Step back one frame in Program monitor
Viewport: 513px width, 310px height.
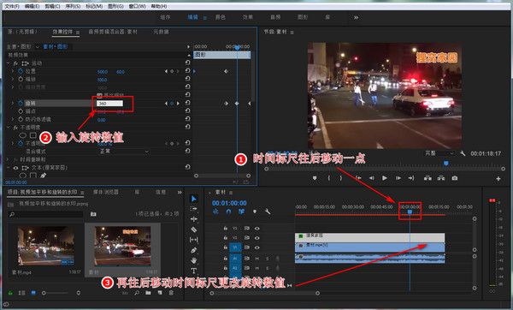(372, 178)
